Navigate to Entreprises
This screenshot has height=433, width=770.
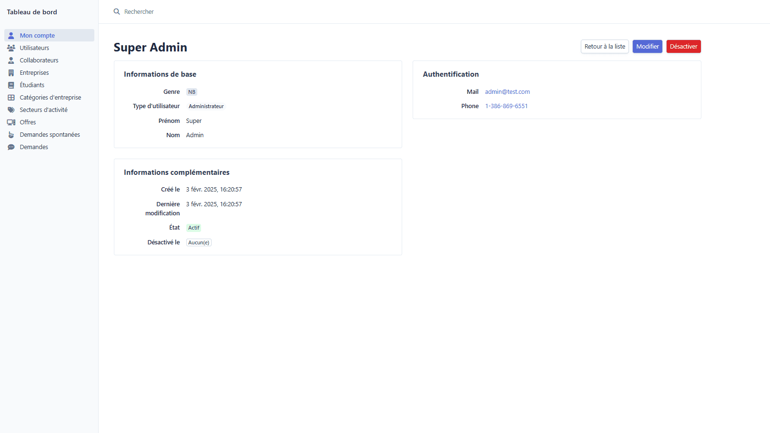tap(50, 72)
